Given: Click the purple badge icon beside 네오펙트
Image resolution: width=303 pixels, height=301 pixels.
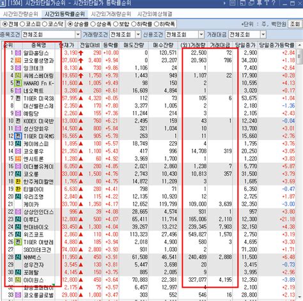Looking at the screenshot, I should [18, 91].
